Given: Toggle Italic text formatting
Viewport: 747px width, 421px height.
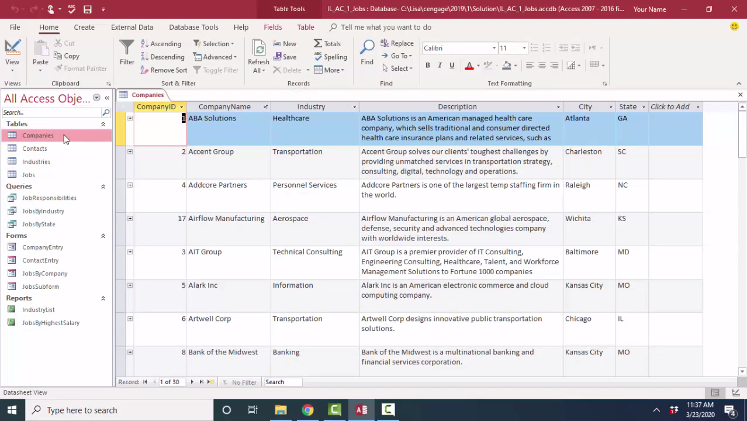Looking at the screenshot, I should pyautogui.click(x=440, y=65).
